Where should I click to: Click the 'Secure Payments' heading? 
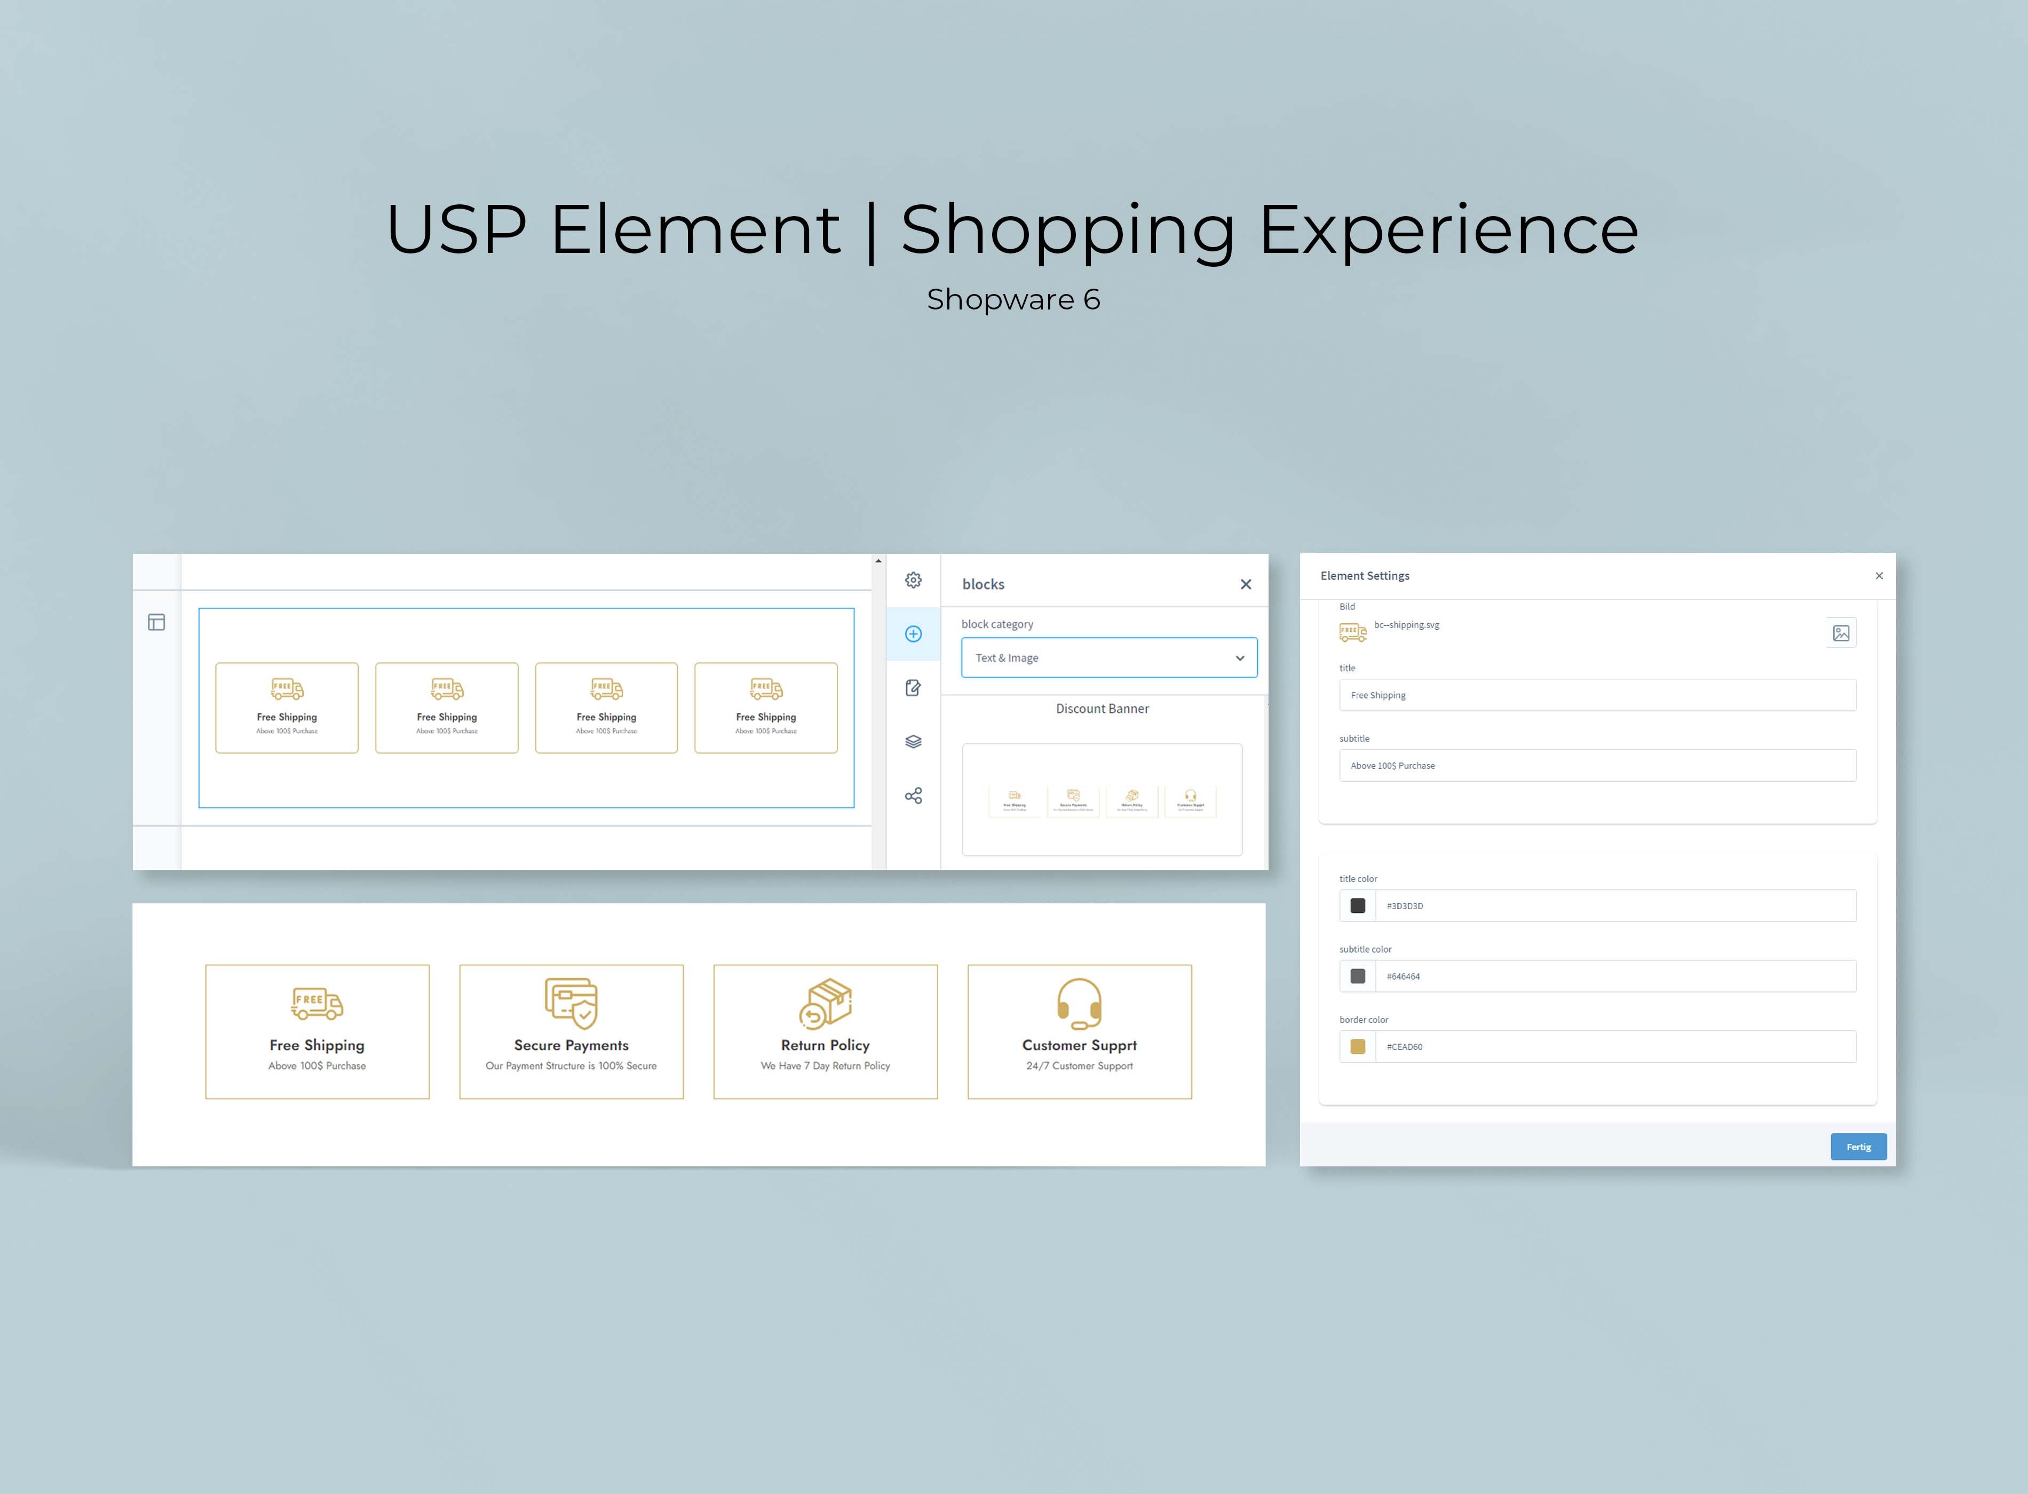tap(571, 1045)
